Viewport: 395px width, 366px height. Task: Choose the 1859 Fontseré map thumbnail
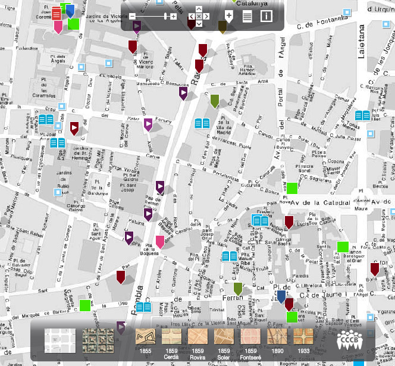(250, 340)
